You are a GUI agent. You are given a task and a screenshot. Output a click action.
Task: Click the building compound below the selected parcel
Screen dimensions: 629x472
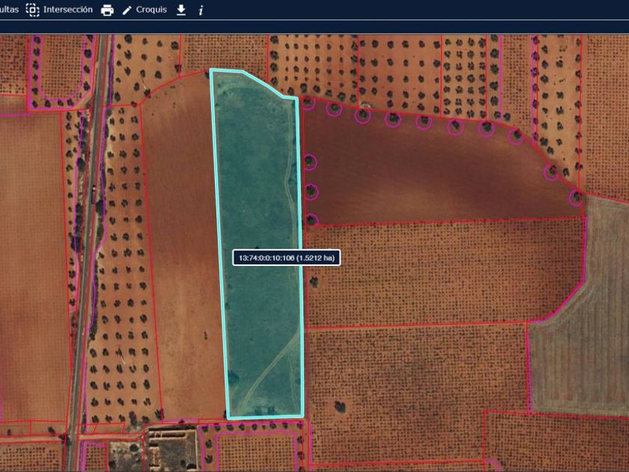tap(171, 447)
